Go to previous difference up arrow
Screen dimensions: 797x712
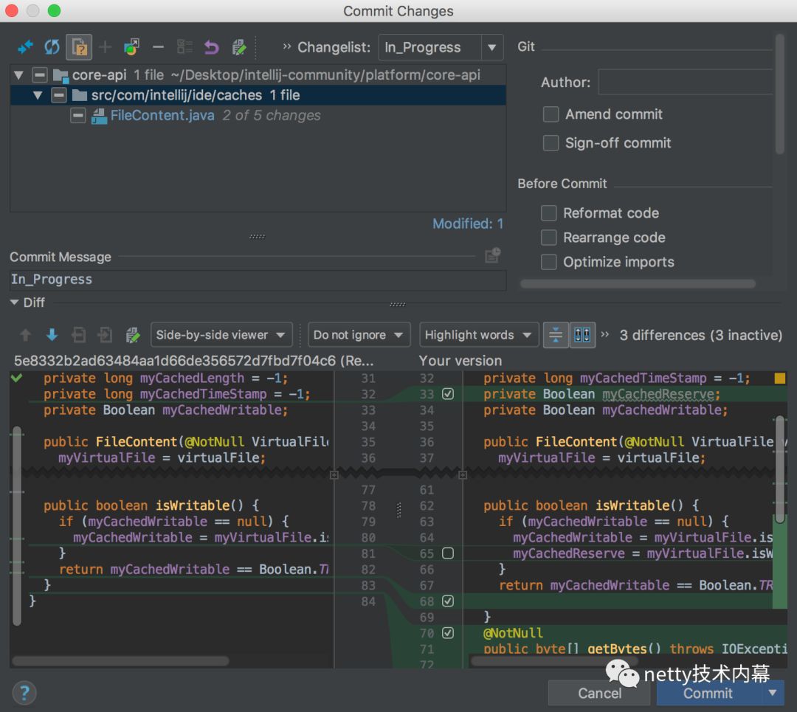pyautogui.click(x=25, y=335)
